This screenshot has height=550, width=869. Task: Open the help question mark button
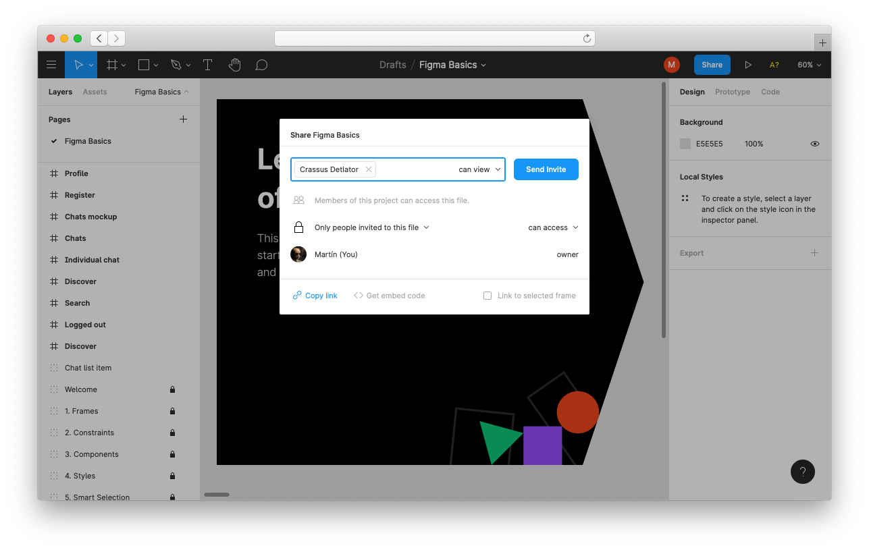803,472
